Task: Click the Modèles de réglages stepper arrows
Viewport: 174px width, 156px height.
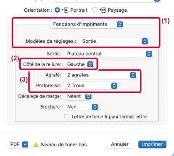Action: (145, 41)
